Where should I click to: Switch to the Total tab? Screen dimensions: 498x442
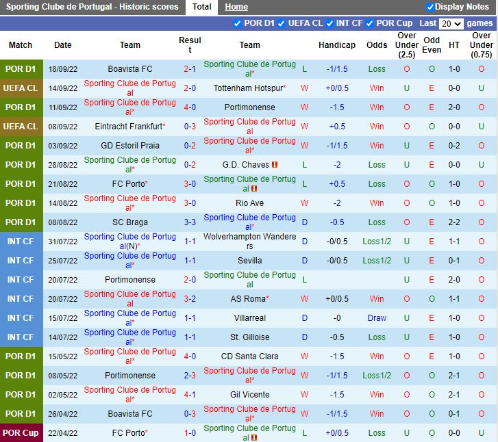(201, 7)
